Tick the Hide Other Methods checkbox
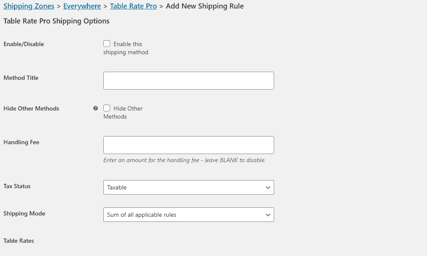 107,108
